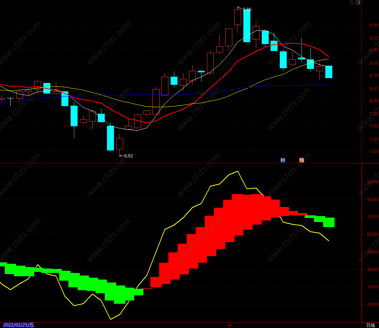
Task: Click the 7.50 price axis label
Action: pos(374,126)
